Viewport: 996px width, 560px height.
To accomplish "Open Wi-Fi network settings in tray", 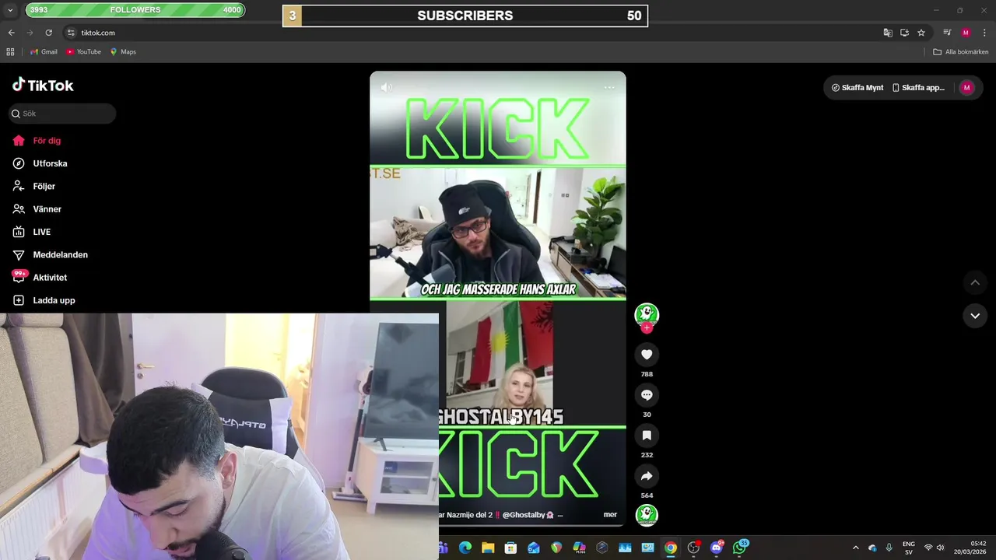I will [x=928, y=548].
